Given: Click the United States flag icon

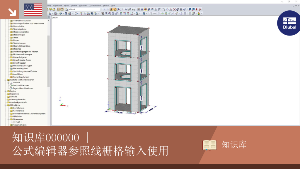Looking at the screenshot, I should (x=33, y=10).
